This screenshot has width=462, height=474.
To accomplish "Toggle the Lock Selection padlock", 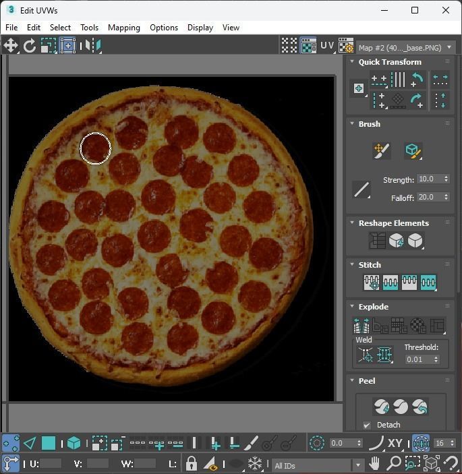I will pyautogui.click(x=191, y=463).
